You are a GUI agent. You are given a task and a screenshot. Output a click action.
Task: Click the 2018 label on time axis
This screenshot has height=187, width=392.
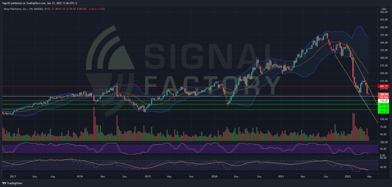(80, 177)
